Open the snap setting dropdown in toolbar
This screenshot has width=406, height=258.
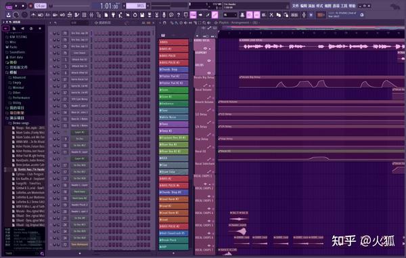click(229, 15)
